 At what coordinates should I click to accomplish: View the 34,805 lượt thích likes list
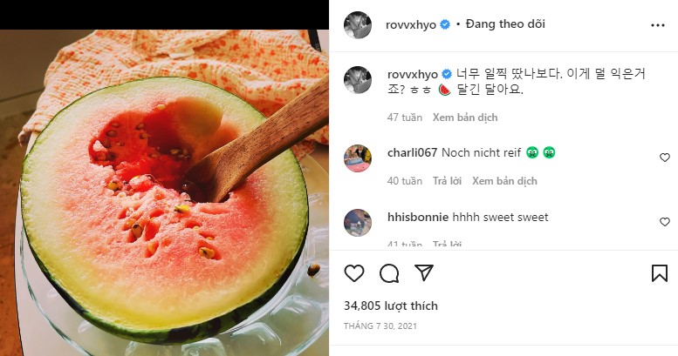tap(391, 306)
